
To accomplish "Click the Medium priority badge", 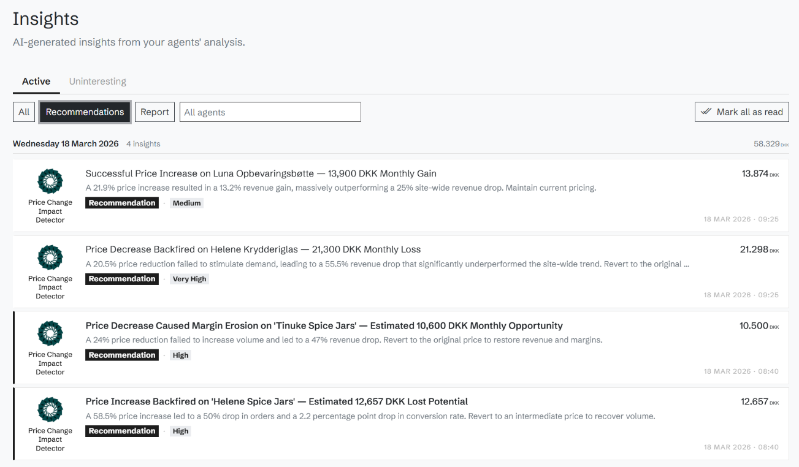I will coord(187,203).
